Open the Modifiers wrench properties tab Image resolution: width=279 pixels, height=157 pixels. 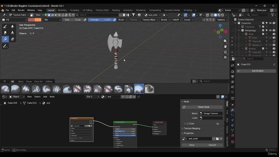coord(232,110)
